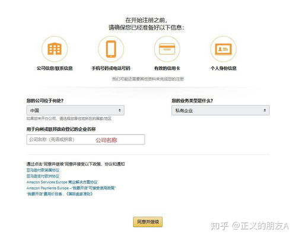Click the personal ID card icon
The image size is (296, 238).
pyautogui.click(x=224, y=49)
